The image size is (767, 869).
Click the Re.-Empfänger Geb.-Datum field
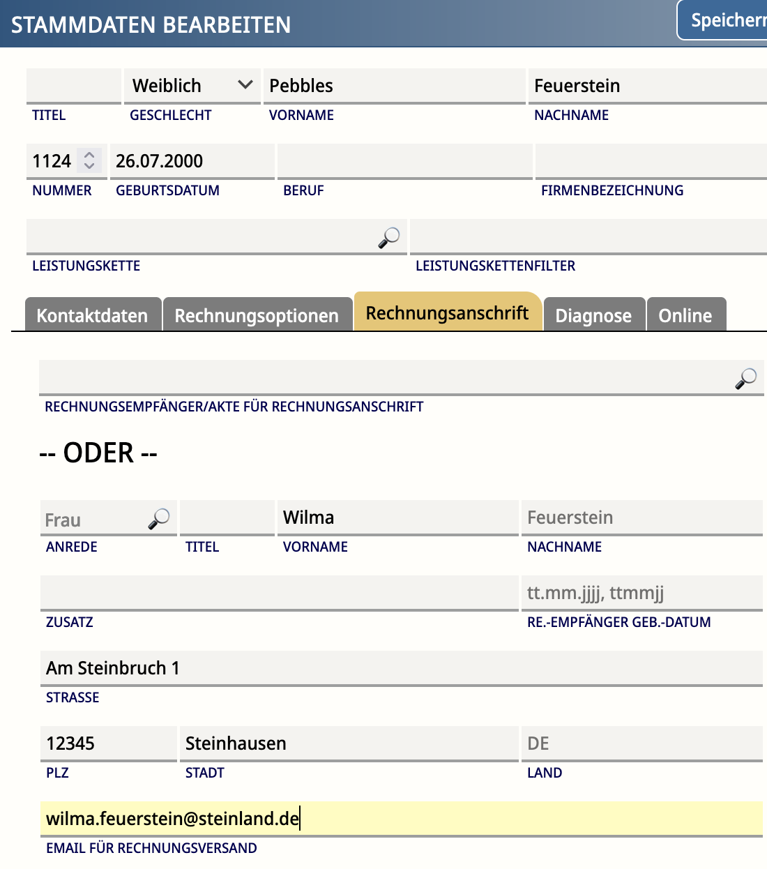click(x=642, y=593)
